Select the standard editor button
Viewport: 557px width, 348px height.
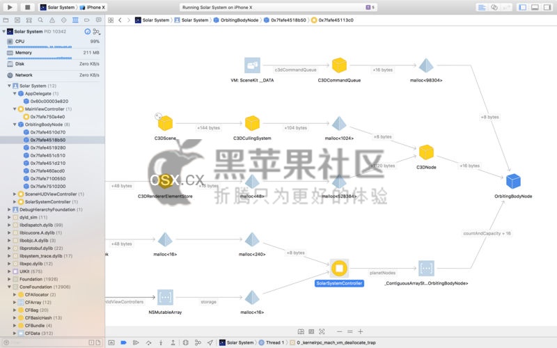(482, 7)
